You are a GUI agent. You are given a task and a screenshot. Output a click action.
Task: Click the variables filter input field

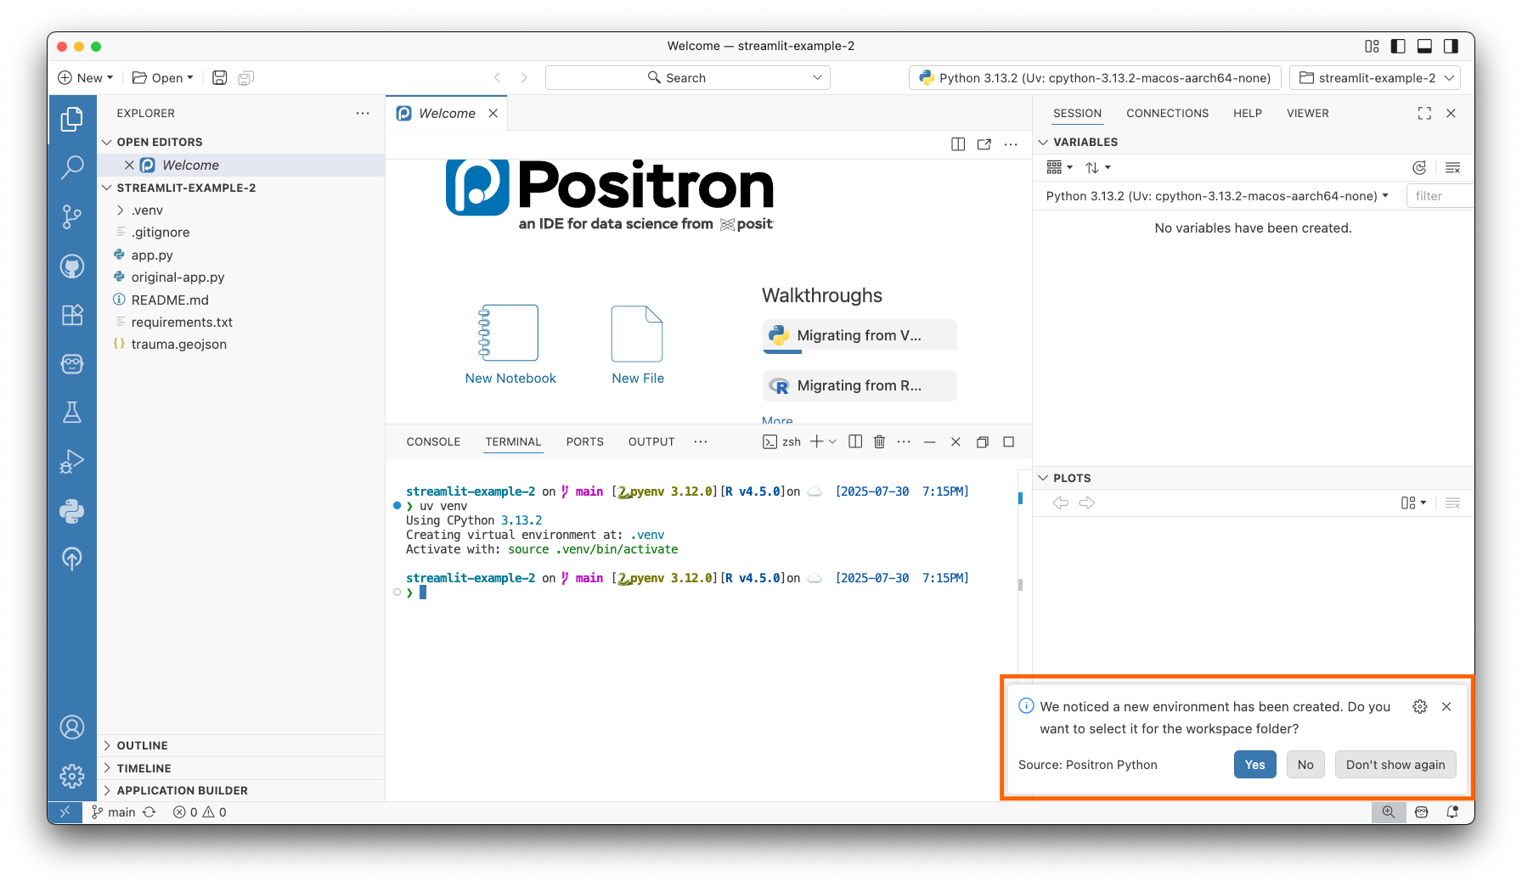tap(1439, 196)
